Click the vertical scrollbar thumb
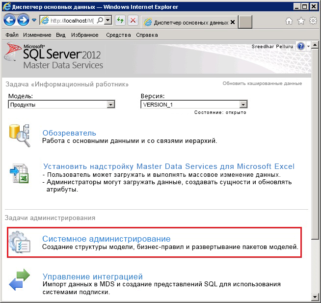Image resolution: width=321 pixels, height=303 pixels. tap(315, 143)
